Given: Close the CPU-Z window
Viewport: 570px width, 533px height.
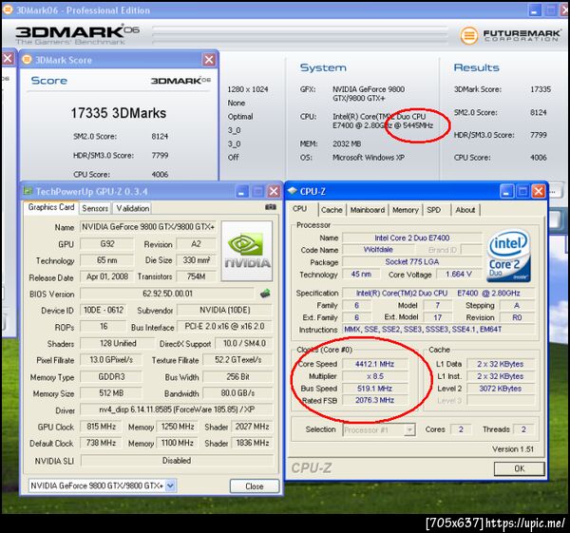Looking at the screenshot, I should coord(539,191).
